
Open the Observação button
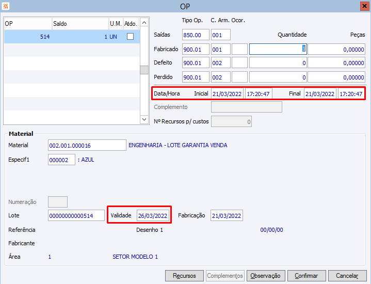(266, 276)
